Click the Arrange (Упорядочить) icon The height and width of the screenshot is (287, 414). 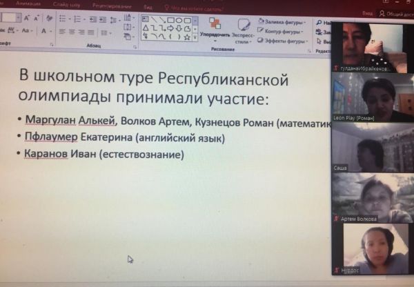click(215, 26)
